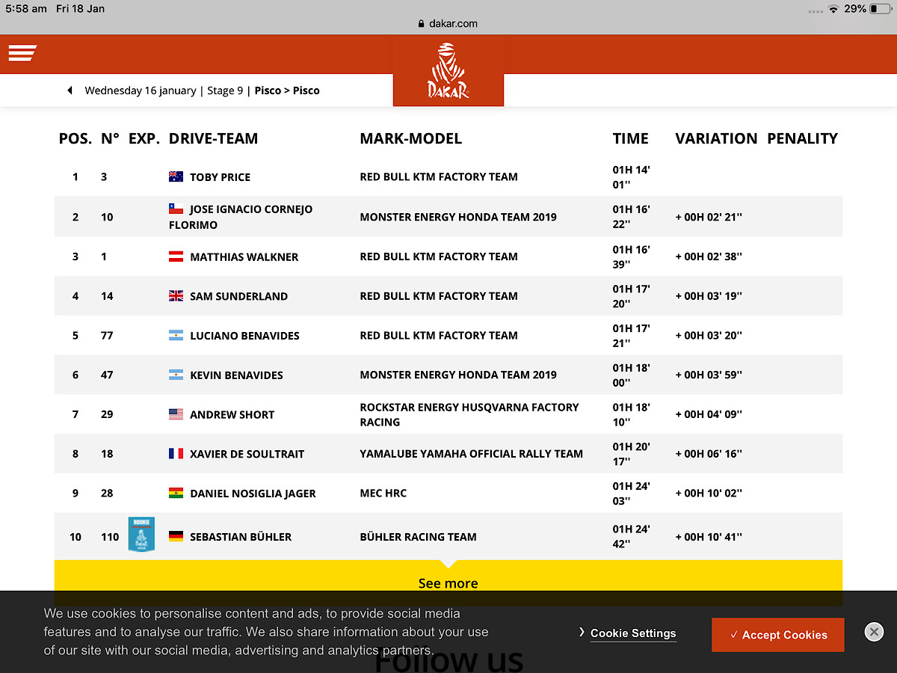Tap the battery icon in status bar

[x=881, y=9]
